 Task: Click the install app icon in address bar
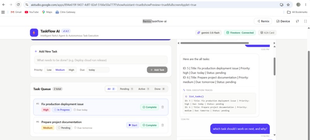(x=282, y=5)
